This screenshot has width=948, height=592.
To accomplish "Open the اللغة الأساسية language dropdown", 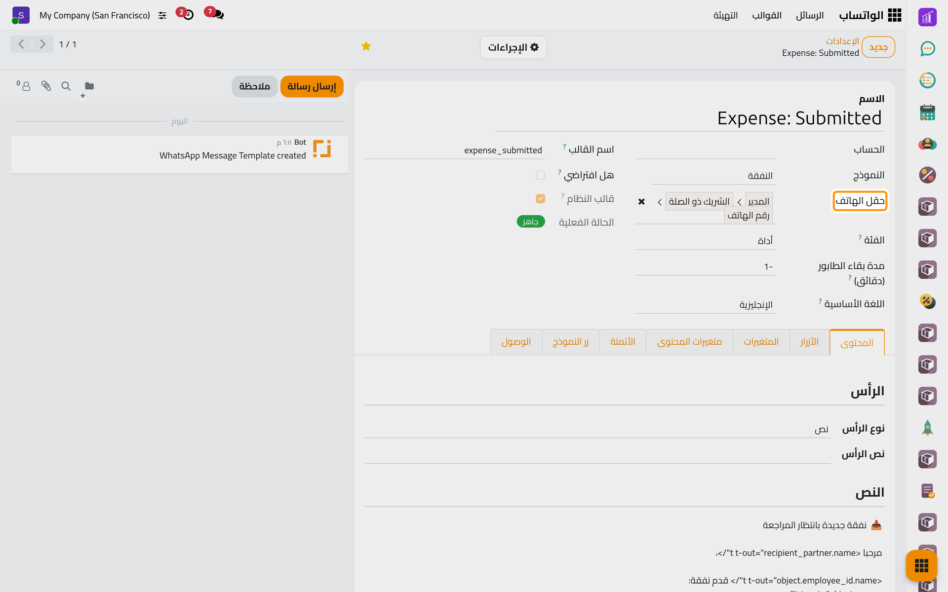I will pos(705,304).
